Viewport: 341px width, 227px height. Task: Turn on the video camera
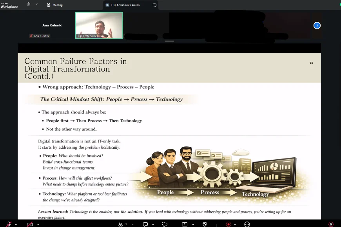30,224
